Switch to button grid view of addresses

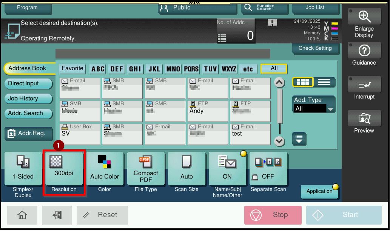coord(302,82)
